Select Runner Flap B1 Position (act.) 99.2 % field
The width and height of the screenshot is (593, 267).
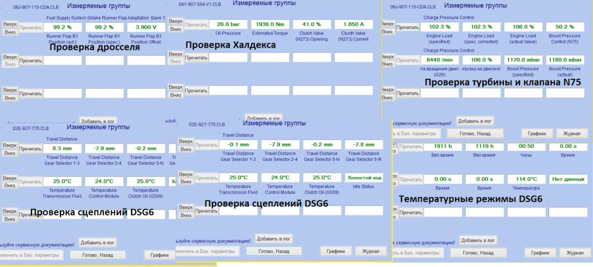[x=62, y=27]
